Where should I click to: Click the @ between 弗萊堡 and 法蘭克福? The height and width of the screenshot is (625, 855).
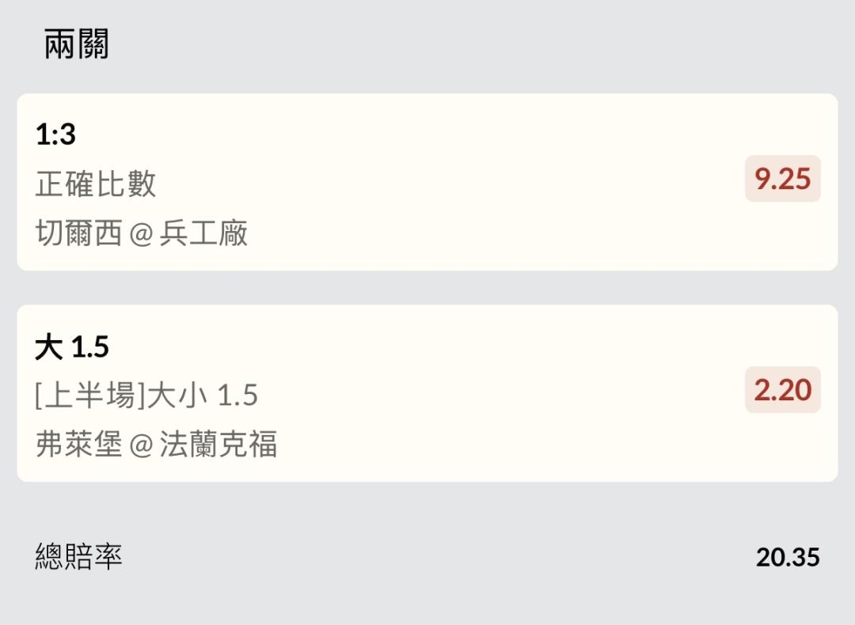pos(140,445)
